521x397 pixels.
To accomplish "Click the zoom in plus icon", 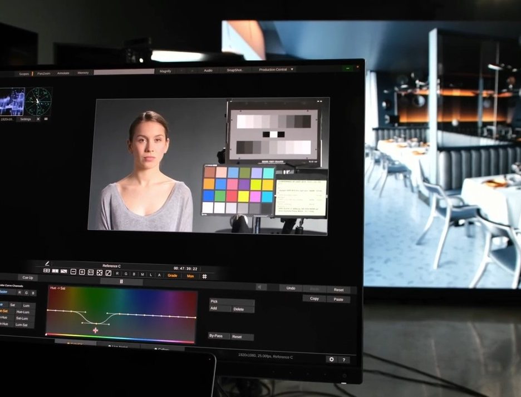I will point(82,272).
